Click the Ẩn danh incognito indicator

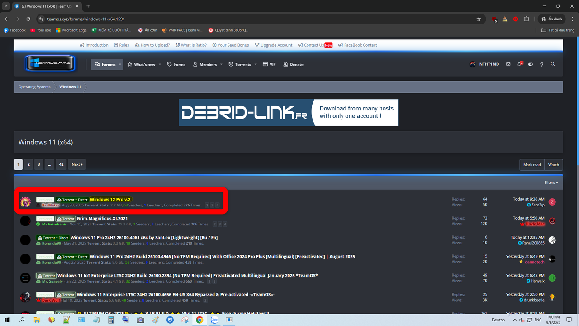(x=551, y=19)
